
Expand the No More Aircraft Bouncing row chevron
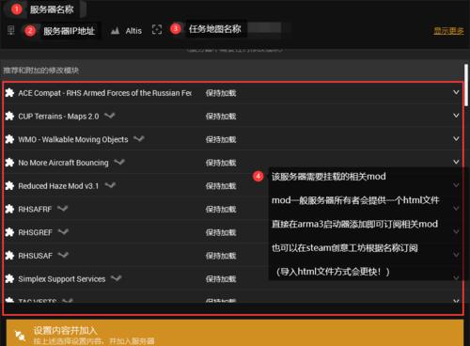[x=456, y=162]
